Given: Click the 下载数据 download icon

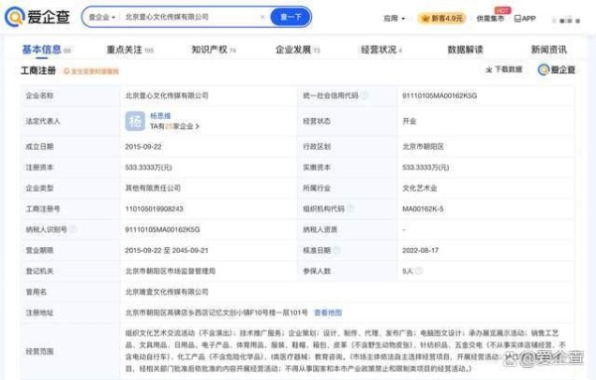Looking at the screenshot, I should (489, 69).
